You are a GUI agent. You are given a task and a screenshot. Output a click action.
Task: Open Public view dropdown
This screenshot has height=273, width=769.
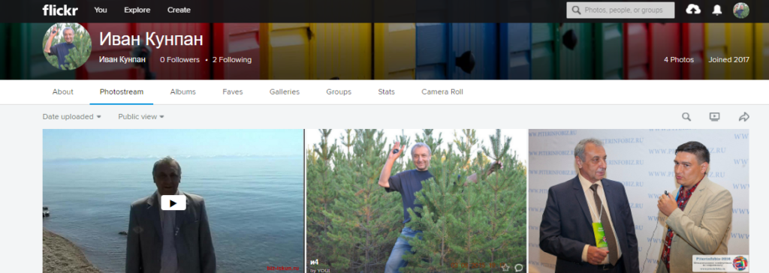(140, 117)
